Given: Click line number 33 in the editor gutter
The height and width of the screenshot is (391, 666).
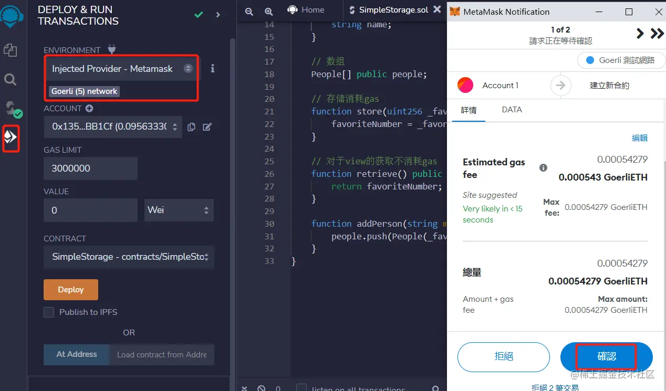Looking at the screenshot, I should [x=269, y=261].
